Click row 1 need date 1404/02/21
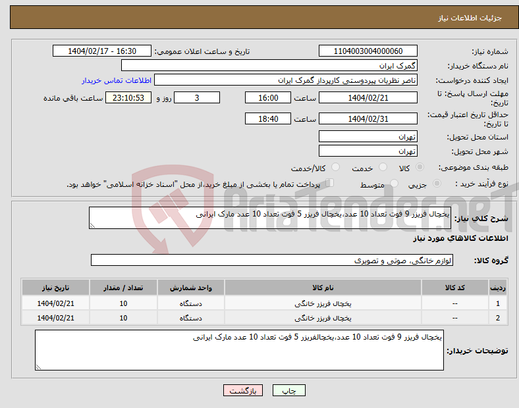Image resolution: width=519 pixels, height=408 pixels. click(x=55, y=303)
